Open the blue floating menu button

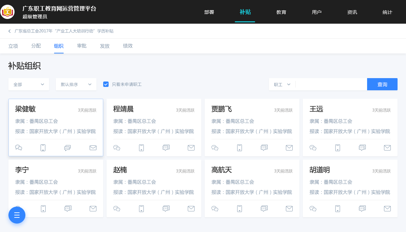(17, 215)
